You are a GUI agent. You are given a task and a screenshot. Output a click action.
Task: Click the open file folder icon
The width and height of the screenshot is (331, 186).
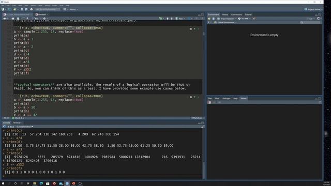pyautogui.click(x=14, y=9)
